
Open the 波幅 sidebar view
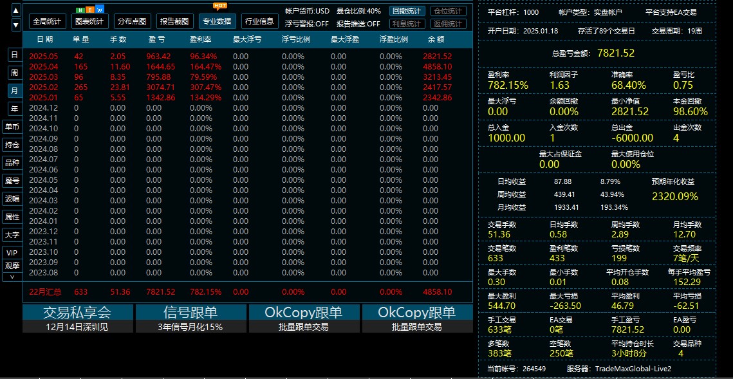(12, 199)
